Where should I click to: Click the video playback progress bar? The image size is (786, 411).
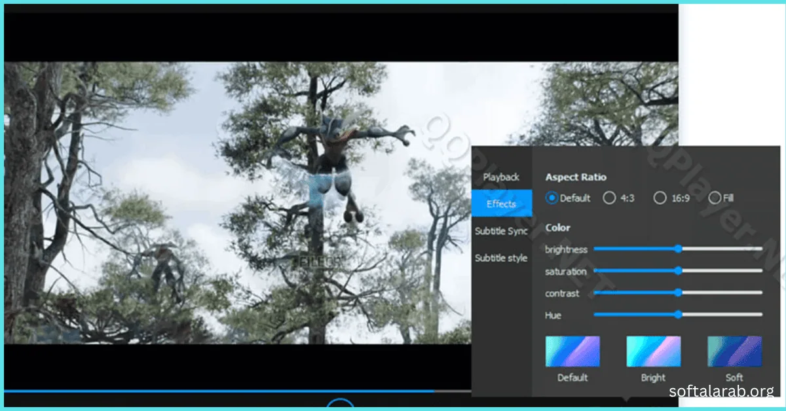[x=238, y=391]
